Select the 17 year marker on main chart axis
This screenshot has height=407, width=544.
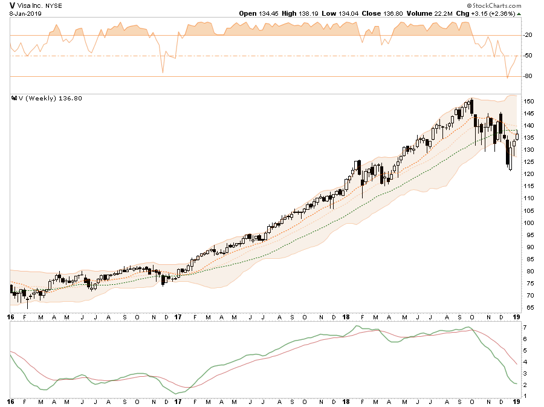[x=178, y=316]
